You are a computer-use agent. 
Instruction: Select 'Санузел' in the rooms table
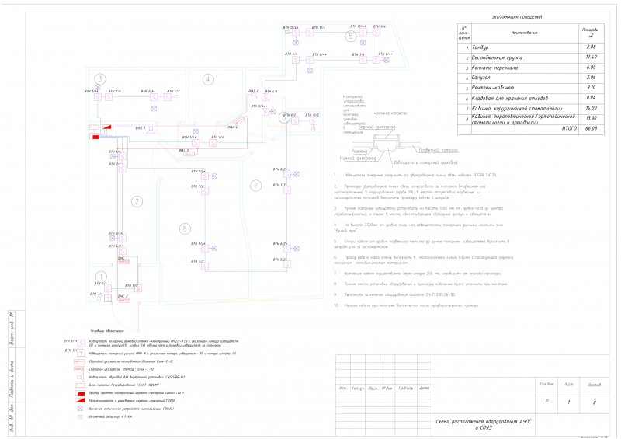(481, 78)
